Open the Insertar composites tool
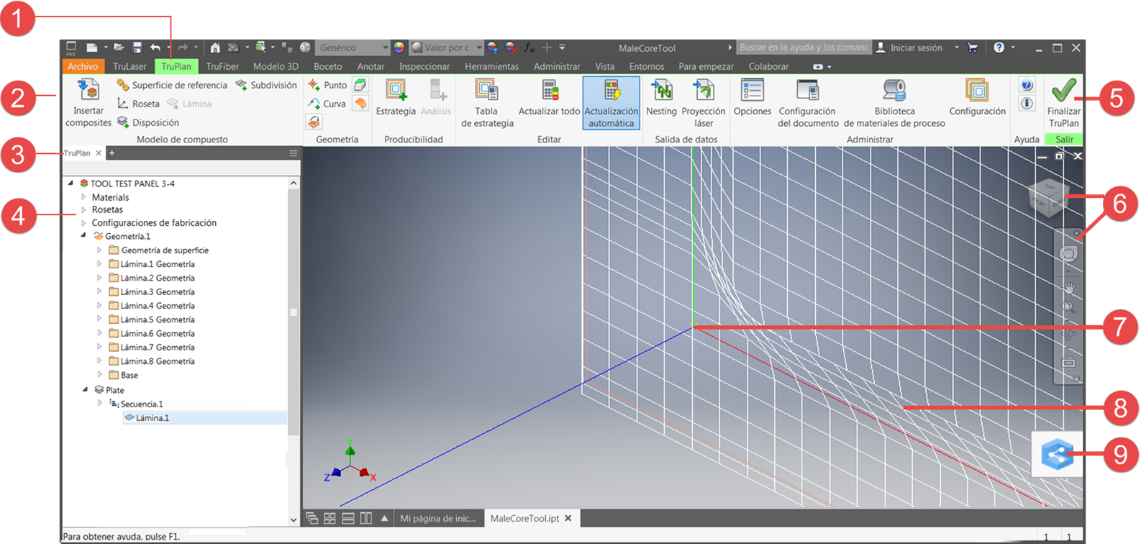The height and width of the screenshot is (544, 1141). 88,104
